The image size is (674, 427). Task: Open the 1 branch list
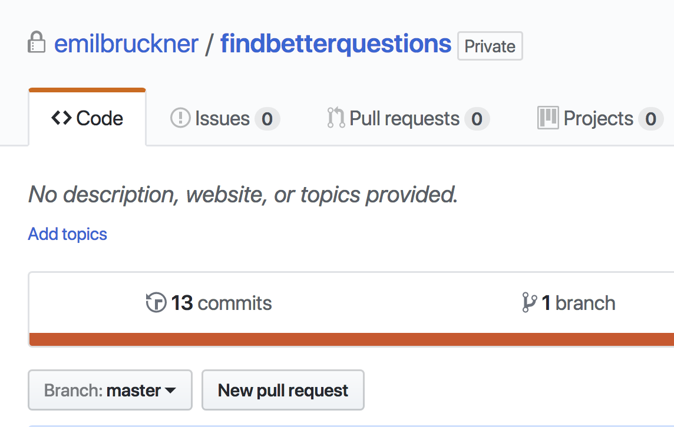pyautogui.click(x=577, y=303)
